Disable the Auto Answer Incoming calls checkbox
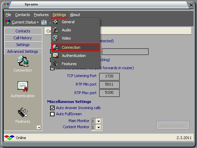Image resolution: width=197 pixels, height=148 pixels. pyautogui.click(x=52, y=108)
